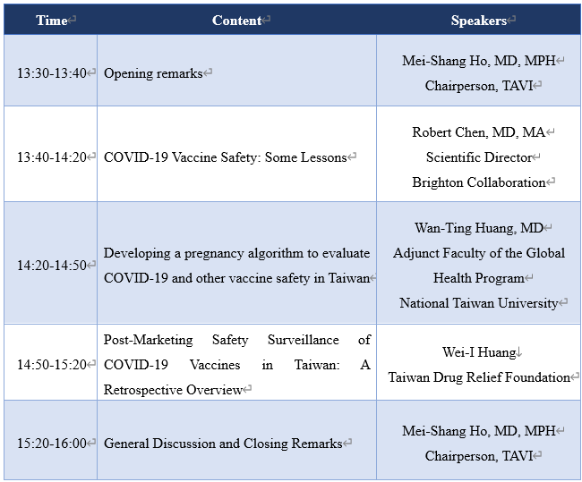Image resolution: width=582 pixels, height=482 pixels.
Task: Click Mei-Shang Ho in the opening remarks row
Action: click(478, 61)
